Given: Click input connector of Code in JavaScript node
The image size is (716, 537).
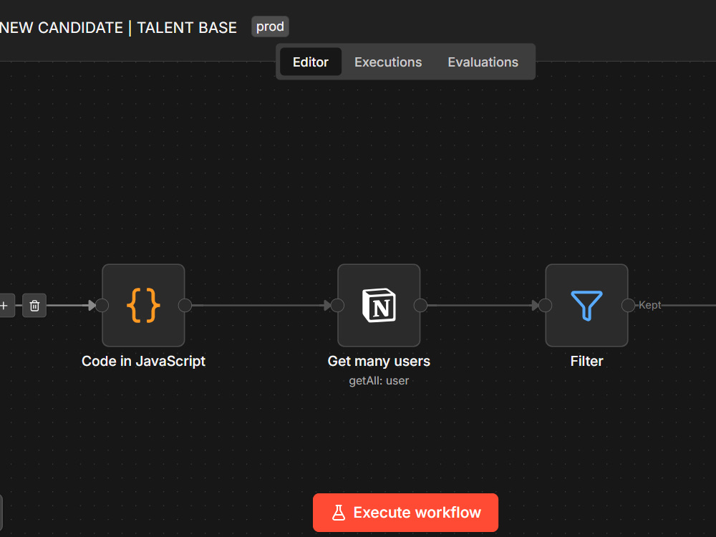Looking at the screenshot, I should coord(102,306).
